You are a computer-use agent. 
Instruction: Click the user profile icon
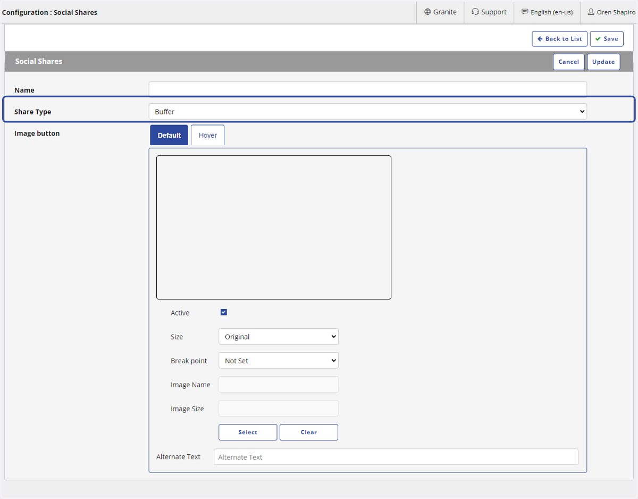(x=591, y=12)
